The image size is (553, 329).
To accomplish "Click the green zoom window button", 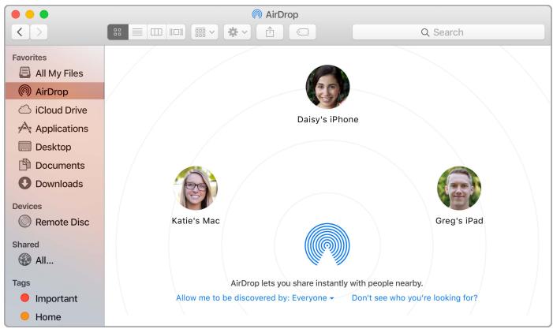I will pyautogui.click(x=43, y=14).
